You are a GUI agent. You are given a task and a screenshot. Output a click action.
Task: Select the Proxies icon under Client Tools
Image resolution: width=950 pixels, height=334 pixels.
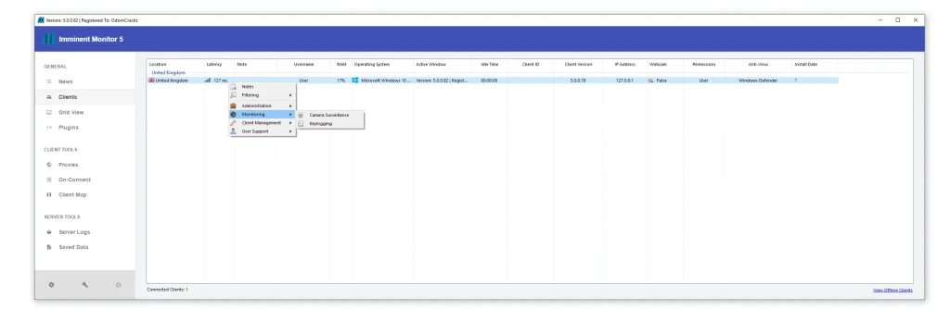(x=49, y=165)
